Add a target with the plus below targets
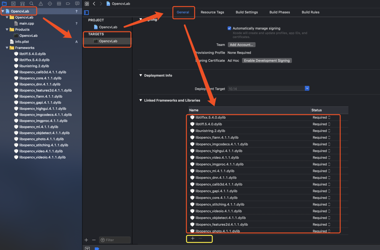The height and width of the screenshot is (250, 380). (x=86, y=240)
